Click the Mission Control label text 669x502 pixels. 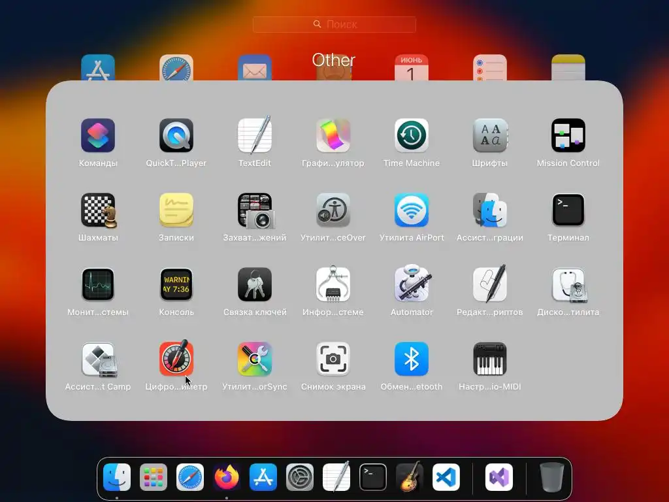tap(568, 163)
